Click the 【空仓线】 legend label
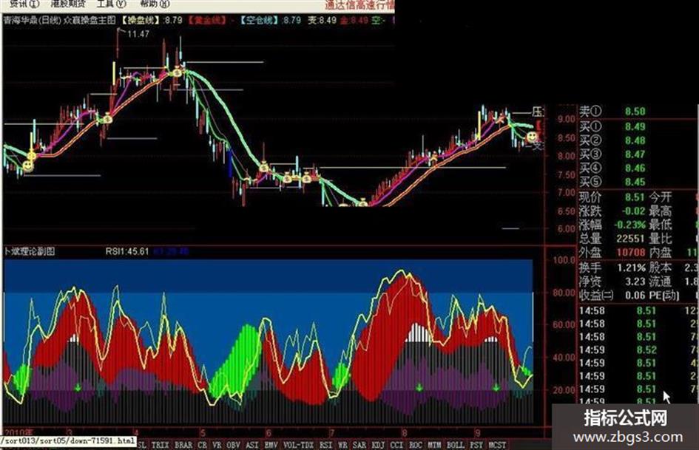This screenshot has height=450, width=699. click(x=260, y=20)
